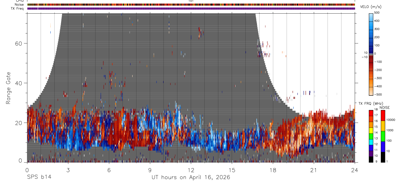Click the '18' tick on UT hours axis
399x184 pixels.
click(x=273, y=169)
